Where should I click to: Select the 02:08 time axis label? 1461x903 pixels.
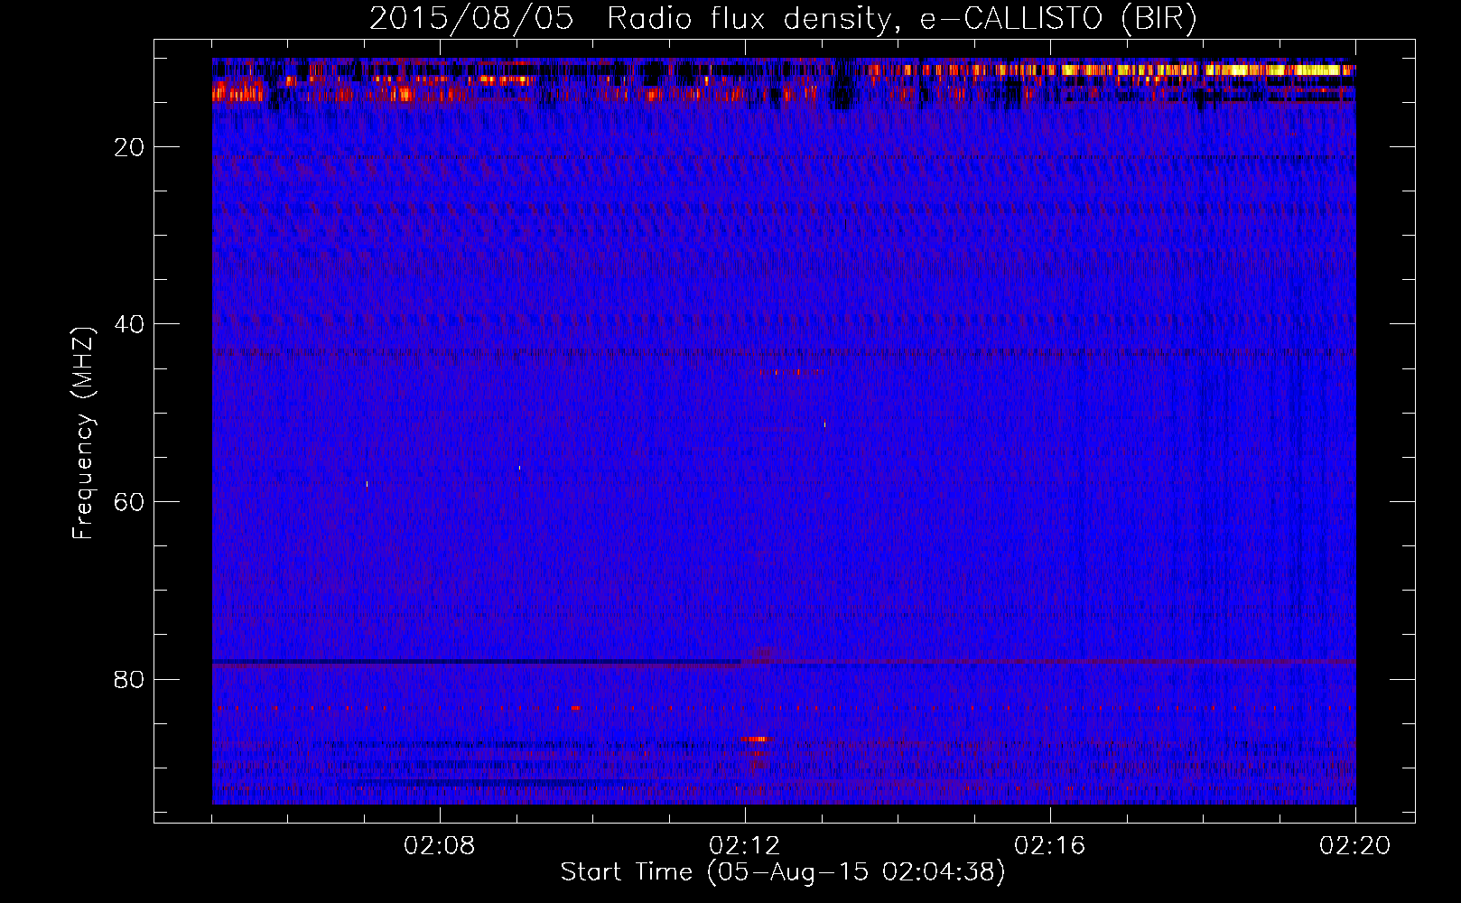click(x=440, y=846)
